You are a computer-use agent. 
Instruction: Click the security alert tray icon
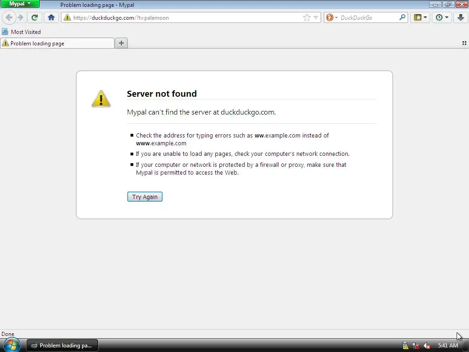click(405, 346)
